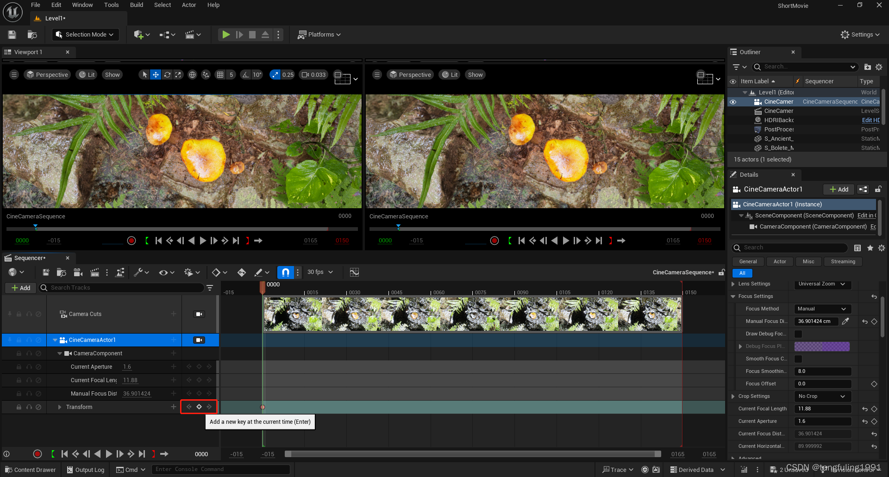Screen dimensions: 889x477
Task: Open the Sequencer View Options eye dropdown
Action: (167, 273)
